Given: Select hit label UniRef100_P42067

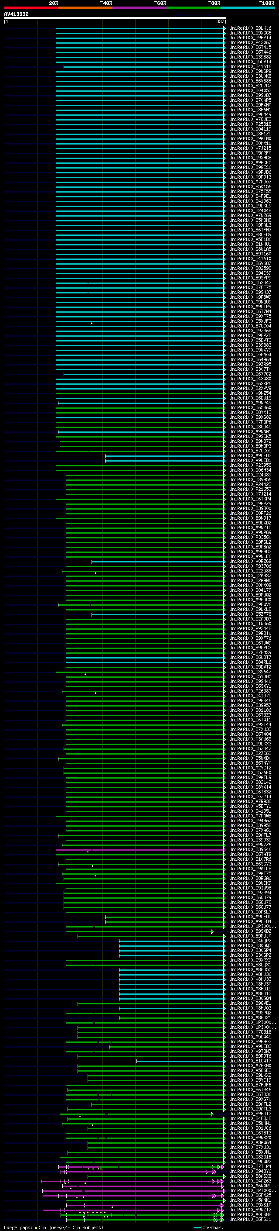Looking at the screenshot, I should point(250,42).
